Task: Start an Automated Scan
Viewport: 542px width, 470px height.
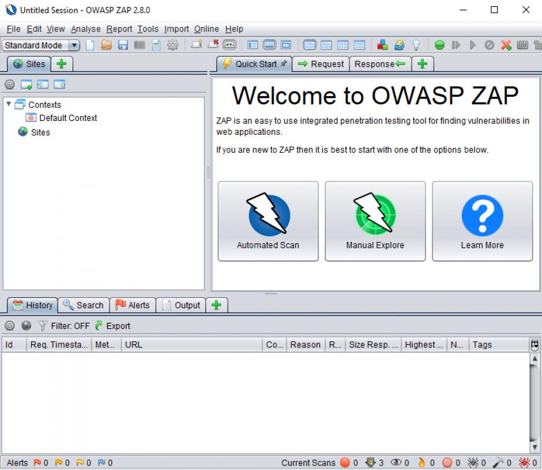Action: (268, 221)
